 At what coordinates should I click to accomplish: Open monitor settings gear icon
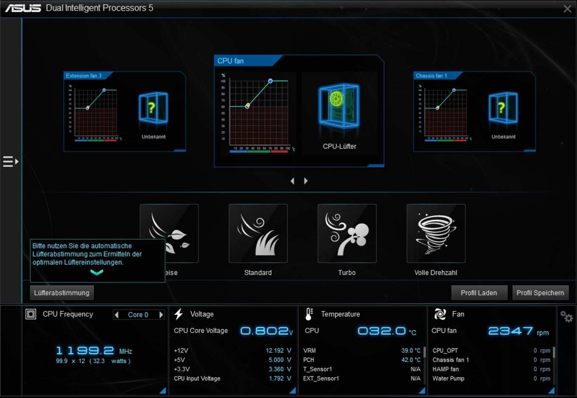[566, 316]
